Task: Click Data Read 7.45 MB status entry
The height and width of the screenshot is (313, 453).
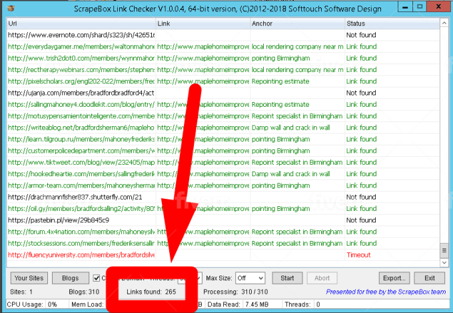Action: click(238, 304)
